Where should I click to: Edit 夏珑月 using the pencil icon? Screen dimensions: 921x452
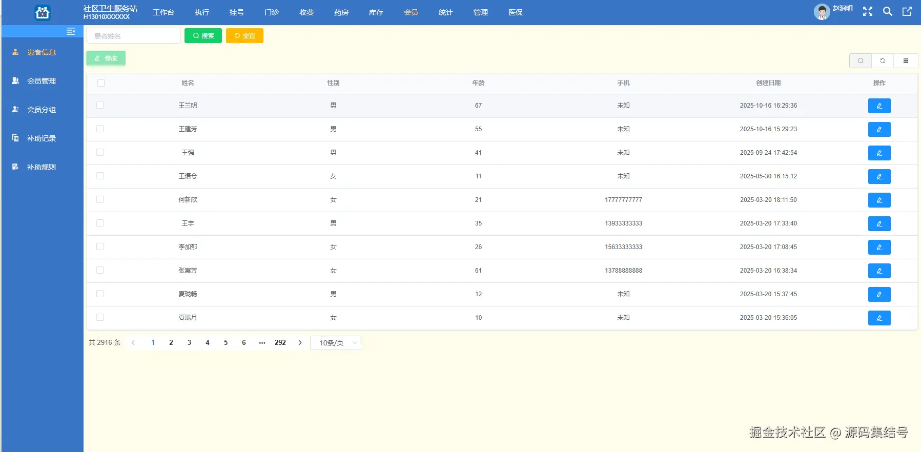tap(879, 318)
